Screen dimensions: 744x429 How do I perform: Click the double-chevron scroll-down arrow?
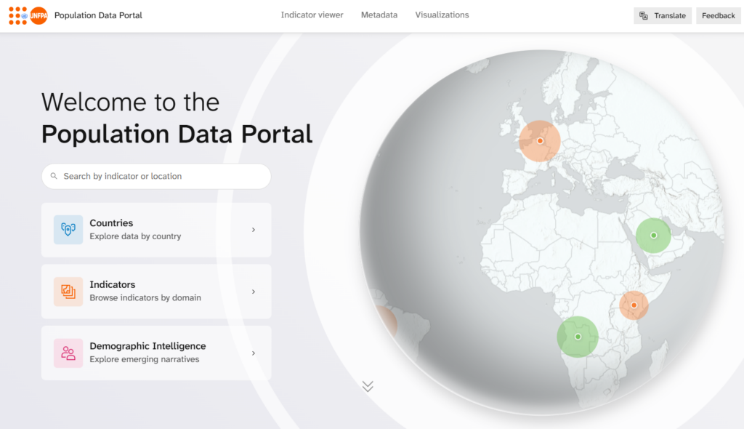(x=368, y=386)
